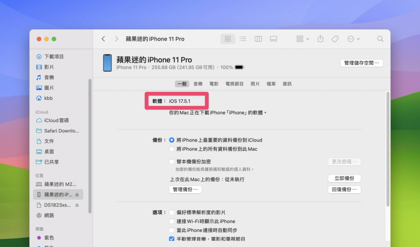This screenshot has height=247, width=420.
Task: Switch to list view
Action: tap(243, 39)
